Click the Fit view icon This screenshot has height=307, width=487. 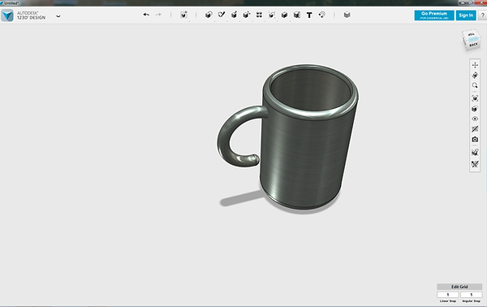tap(475, 98)
